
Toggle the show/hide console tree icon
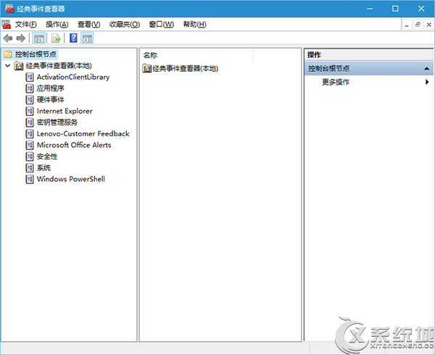[39, 38]
